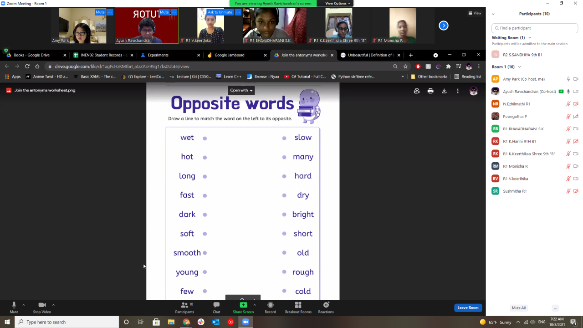Open the Zoom app in Windows taskbar
Screen dimensions: 583x328
(245, 322)
